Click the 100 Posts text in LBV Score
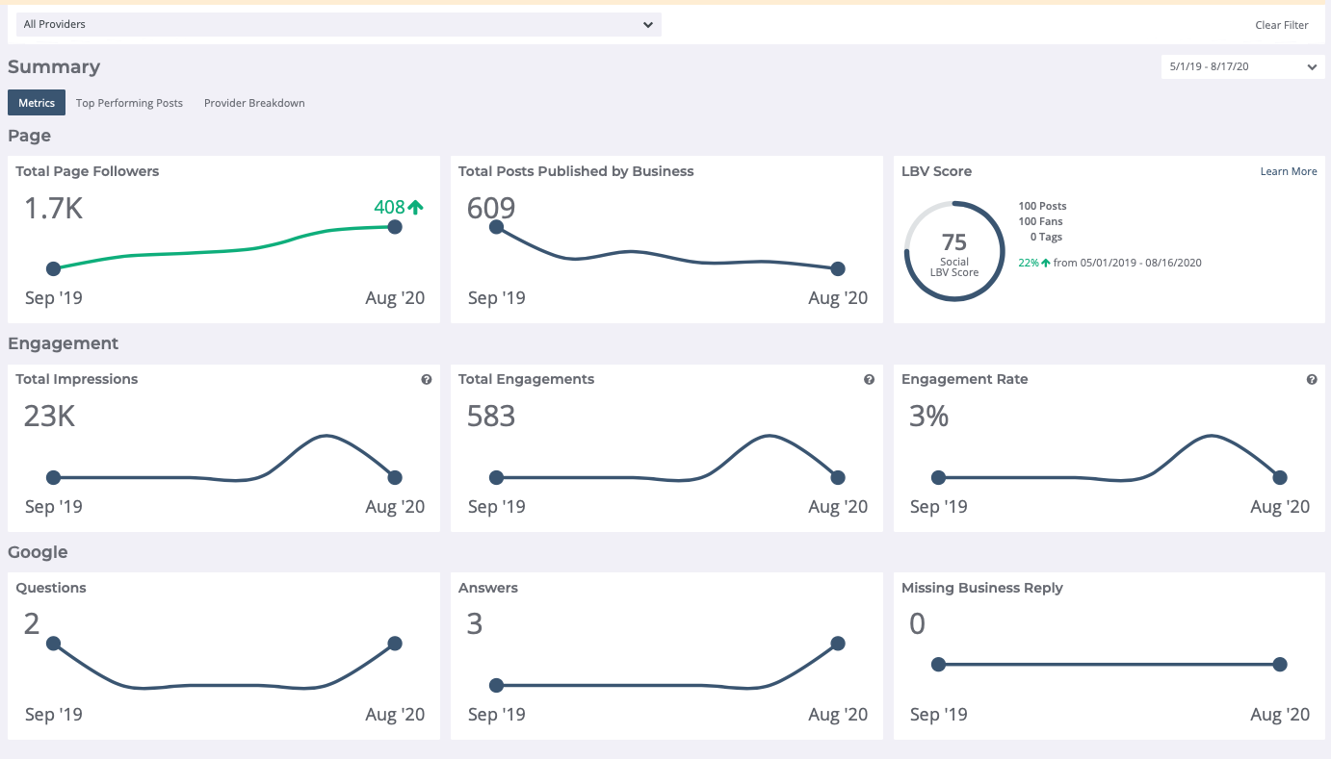The height and width of the screenshot is (759, 1331). (1042, 206)
